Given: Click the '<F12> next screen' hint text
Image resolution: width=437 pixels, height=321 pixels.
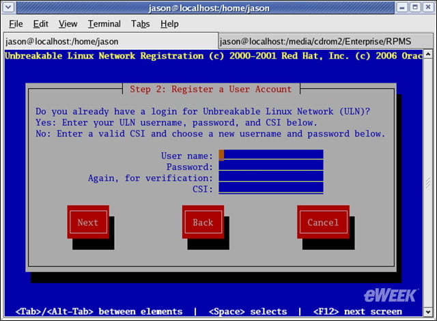Looking at the screenshot, I should pyautogui.click(x=358, y=311).
